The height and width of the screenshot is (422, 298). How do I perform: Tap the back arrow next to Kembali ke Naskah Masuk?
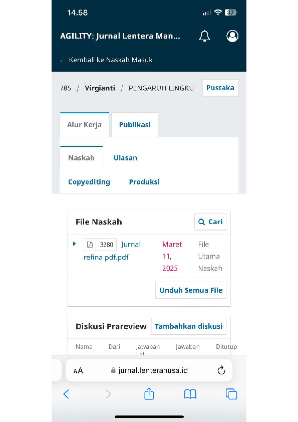[x=62, y=61]
